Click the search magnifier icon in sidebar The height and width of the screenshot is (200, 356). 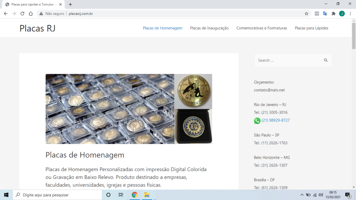tap(326, 60)
